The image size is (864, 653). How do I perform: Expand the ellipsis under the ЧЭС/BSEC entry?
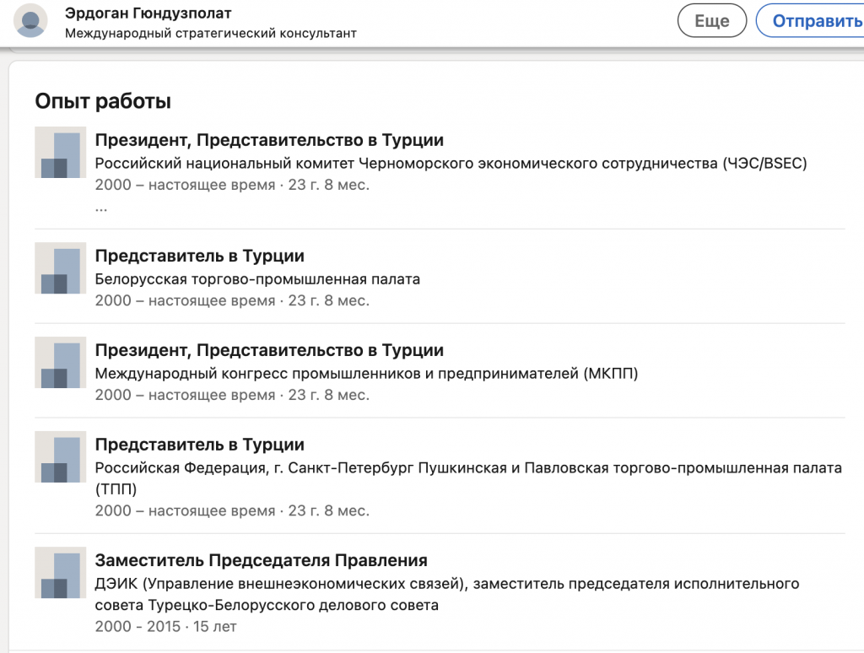tap(101, 207)
